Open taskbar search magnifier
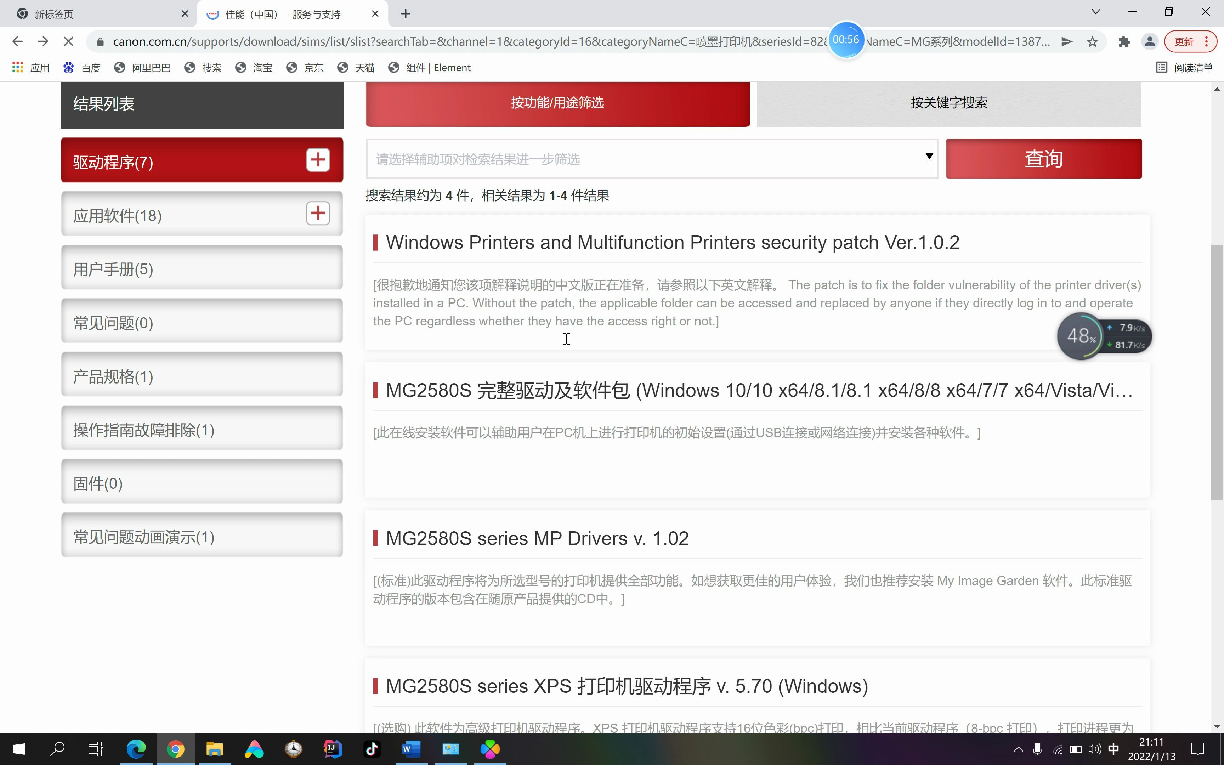Viewport: 1224px width, 765px height. pos(58,749)
